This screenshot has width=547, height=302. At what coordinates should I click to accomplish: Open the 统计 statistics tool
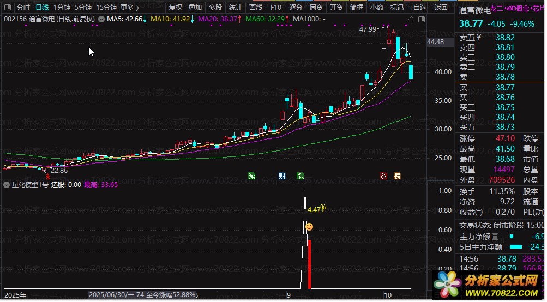pos(236,7)
